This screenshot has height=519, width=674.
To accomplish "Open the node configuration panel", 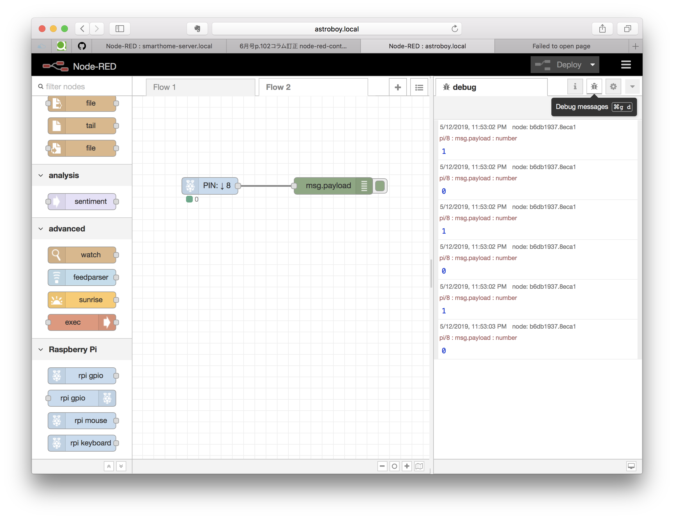I will click(x=613, y=86).
